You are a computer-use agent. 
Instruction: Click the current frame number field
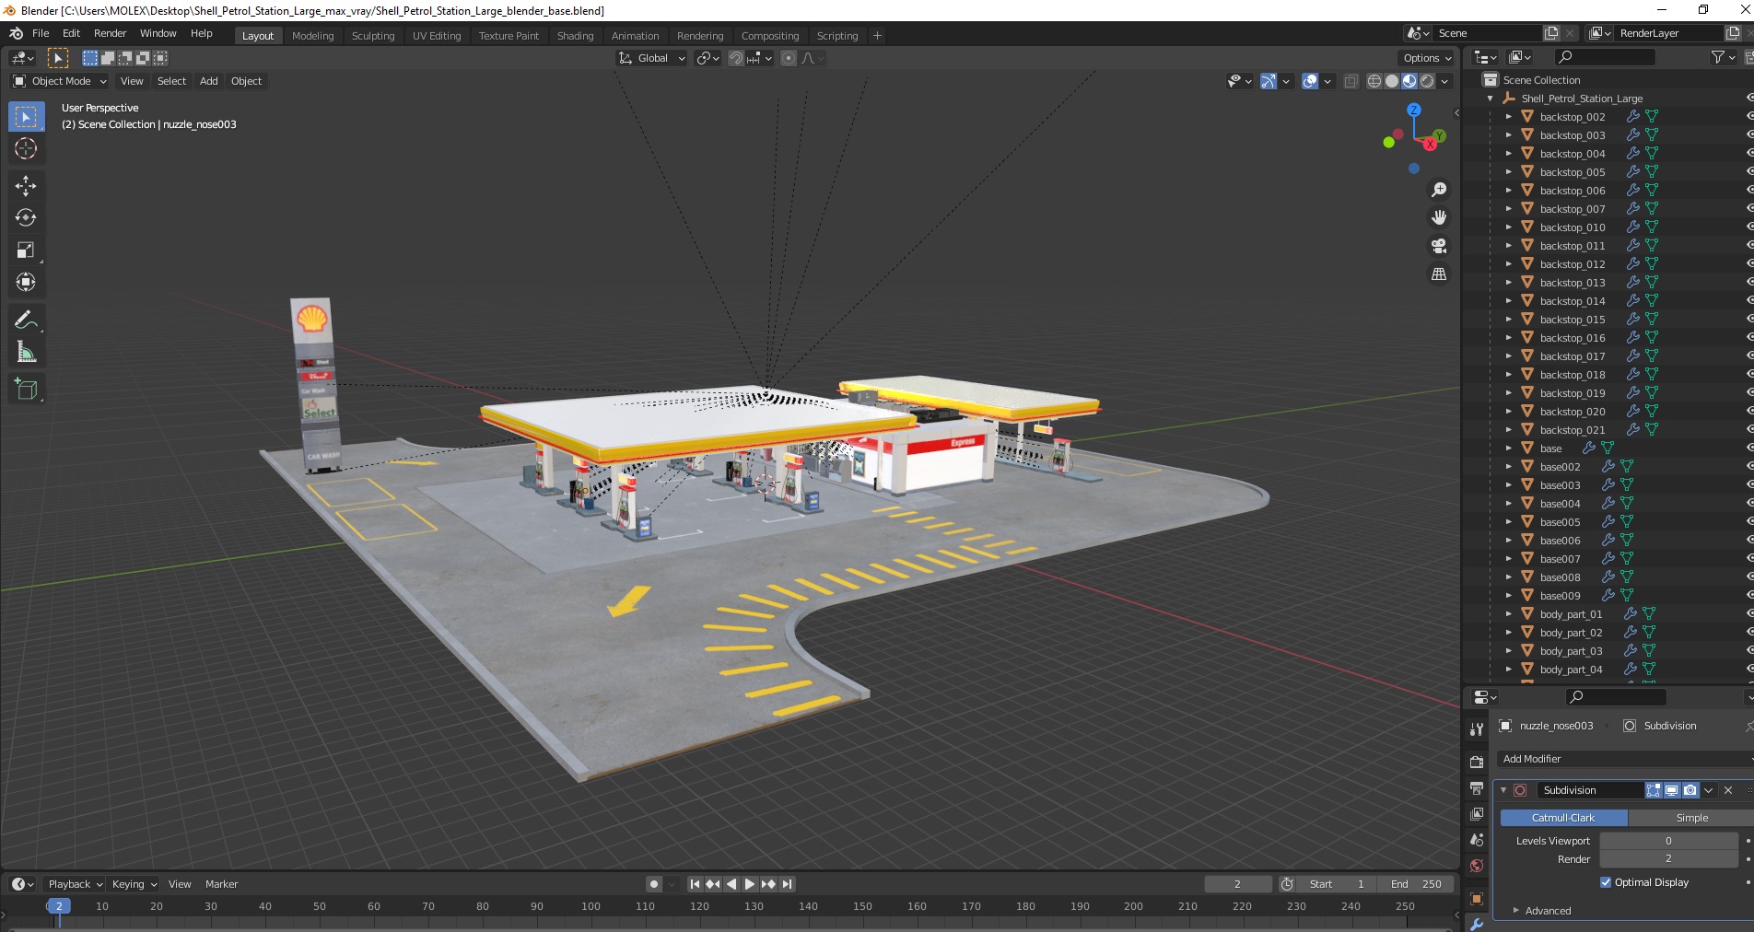click(1237, 884)
